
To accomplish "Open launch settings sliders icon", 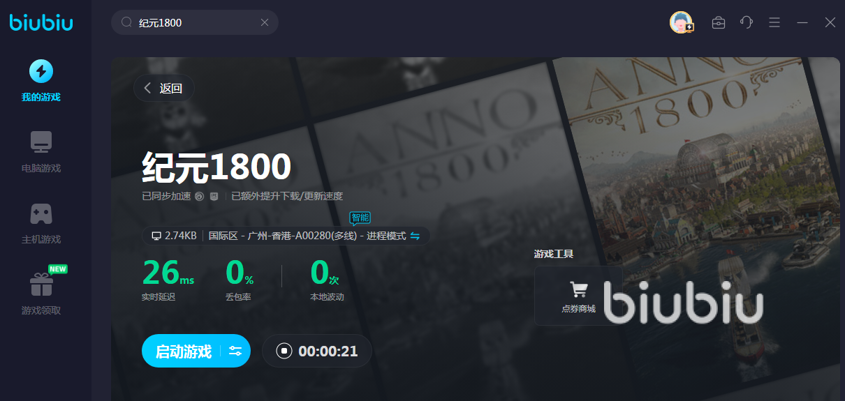I will pos(235,351).
